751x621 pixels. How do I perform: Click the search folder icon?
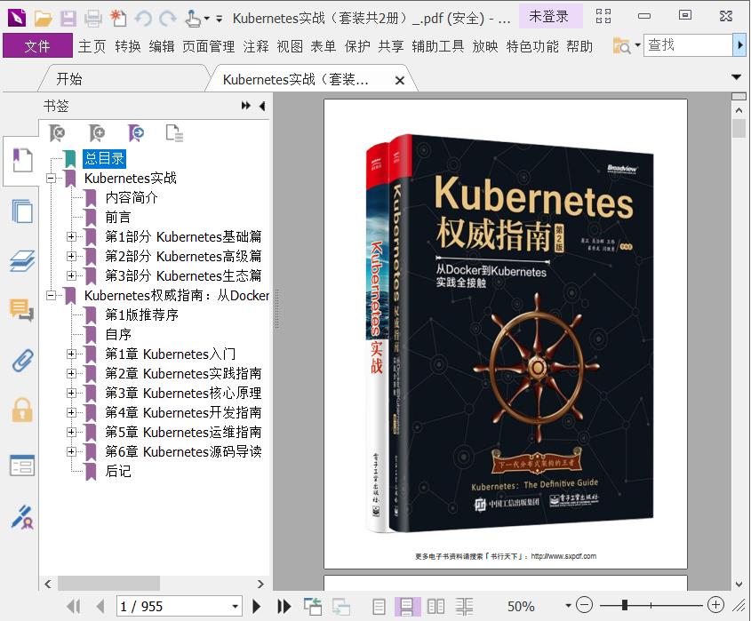621,46
